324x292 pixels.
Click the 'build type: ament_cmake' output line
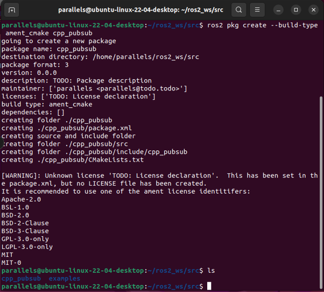(x=47, y=104)
